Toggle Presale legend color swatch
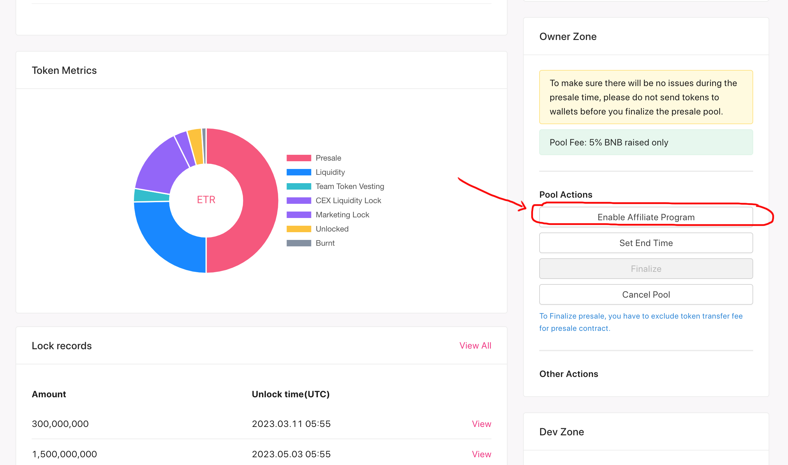Image resolution: width=788 pixels, height=465 pixels. coord(299,158)
